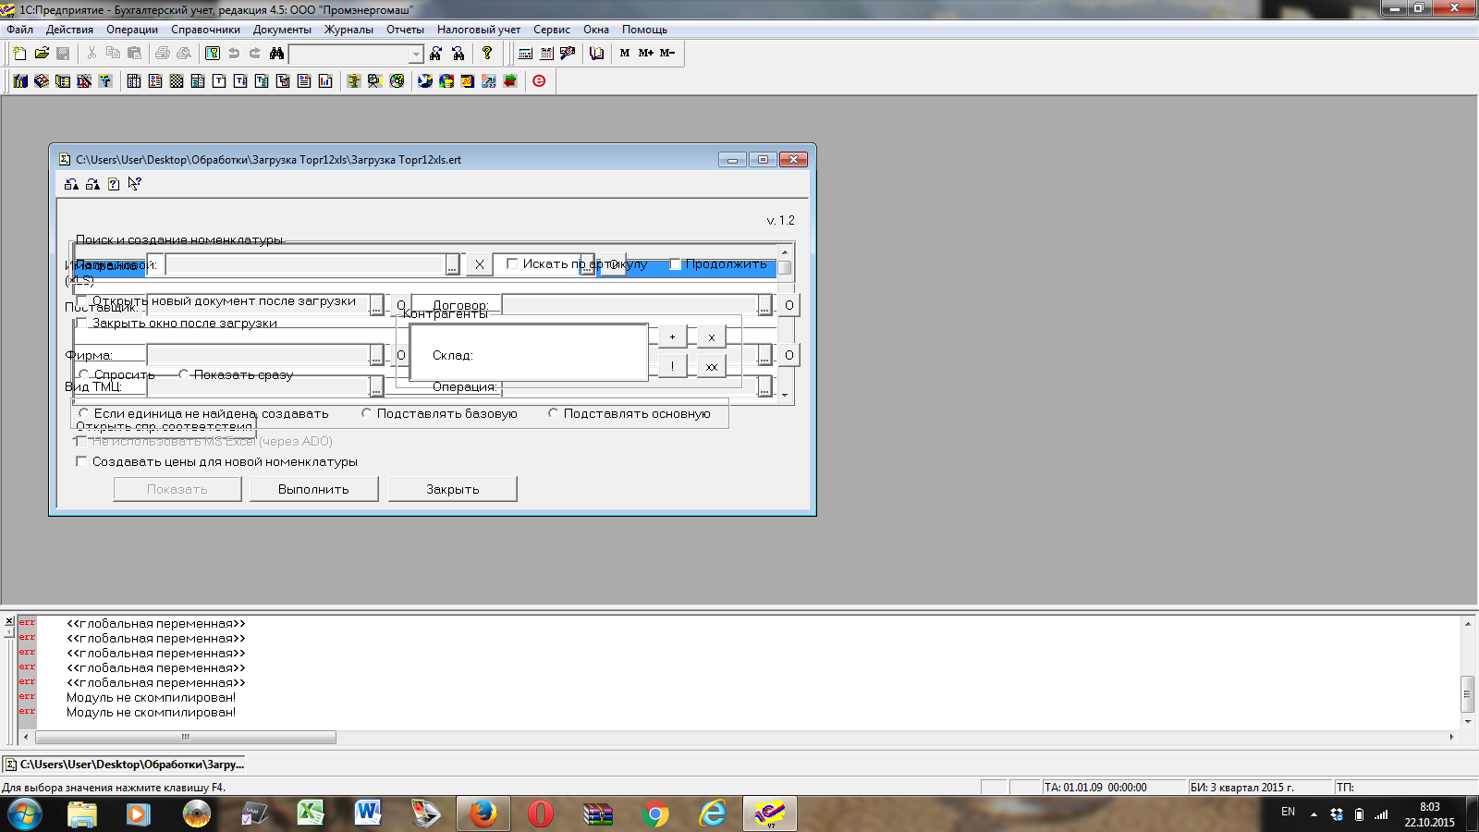Screen dimensions: 1479x832
Task: Toggle the 'Продолжить' checkbox
Action: (675, 264)
